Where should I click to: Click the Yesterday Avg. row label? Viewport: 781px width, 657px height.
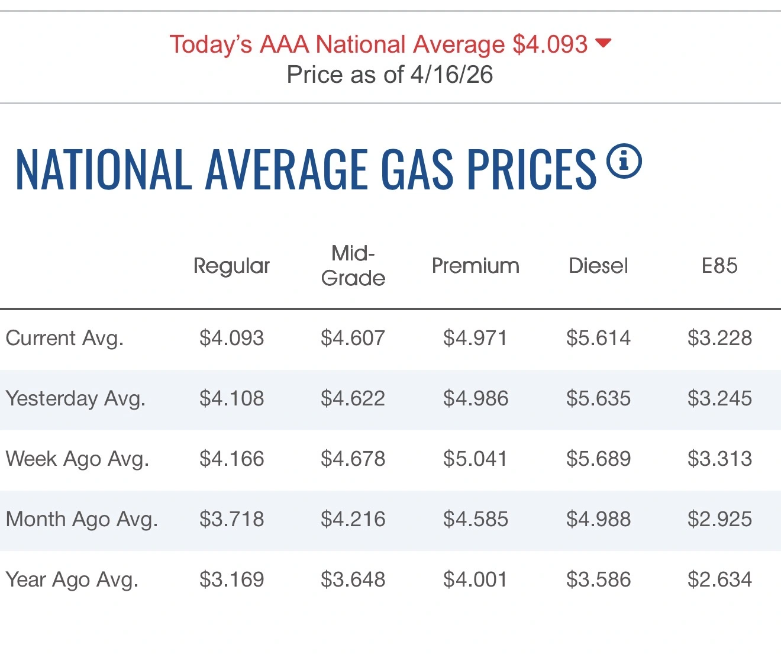pos(75,398)
